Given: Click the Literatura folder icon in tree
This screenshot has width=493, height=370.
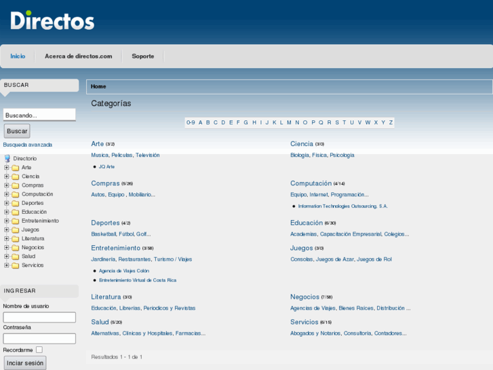Looking at the screenshot, I should point(16,239).
